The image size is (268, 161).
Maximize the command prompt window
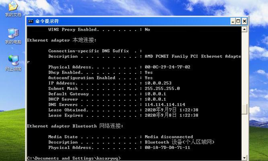tap(238, 21)
